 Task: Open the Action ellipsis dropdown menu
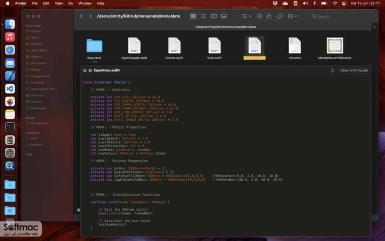[x=292, y=16]
